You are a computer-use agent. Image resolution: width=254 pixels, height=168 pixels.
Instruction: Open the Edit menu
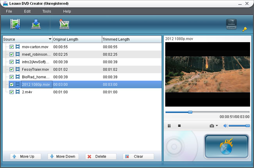click(x=27, y=11)
